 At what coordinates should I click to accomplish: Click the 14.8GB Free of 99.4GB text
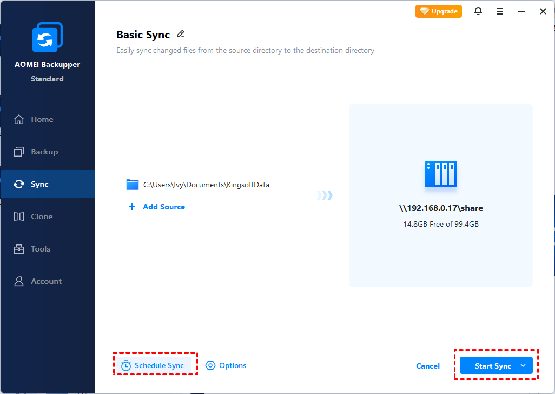(441, 224)
